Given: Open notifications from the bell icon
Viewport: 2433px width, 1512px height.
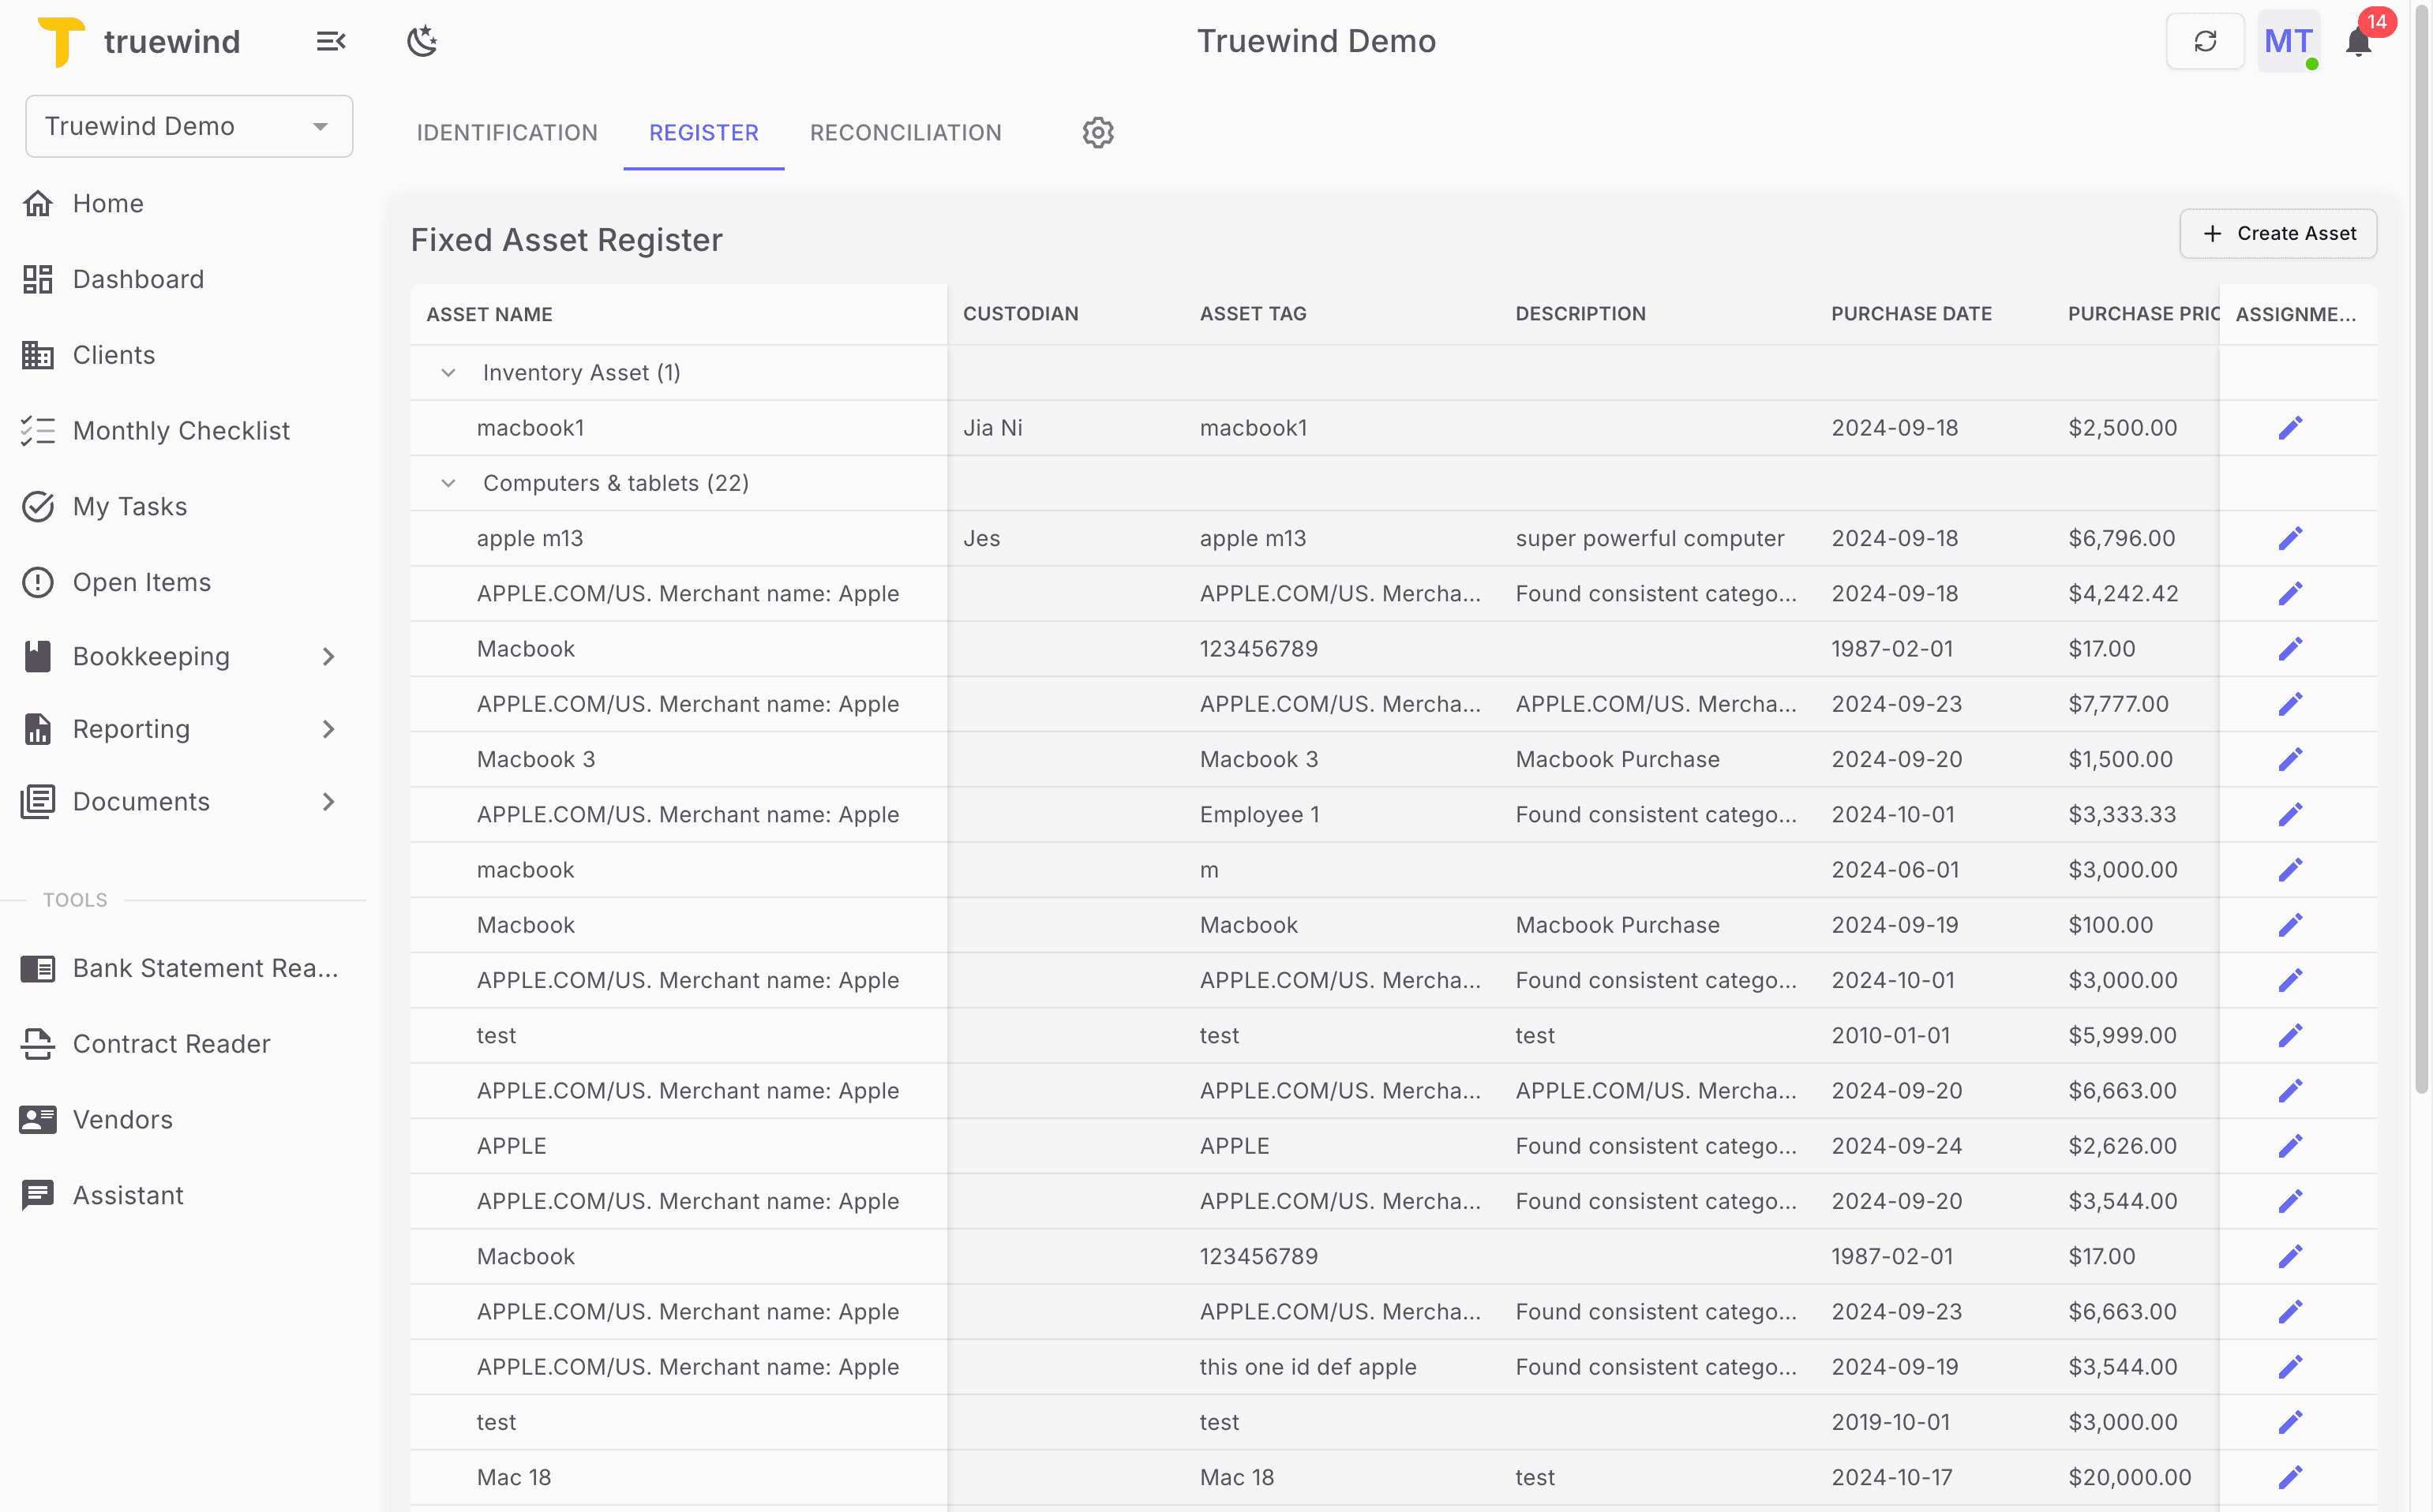Looking at the screenshot, I should tap(2359, 41).
